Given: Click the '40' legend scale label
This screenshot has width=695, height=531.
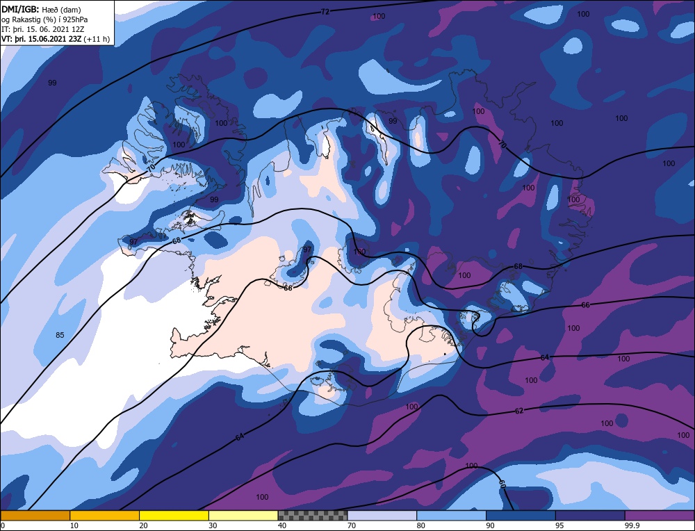Looking at the screenshot, I should [x=282, y=525].
